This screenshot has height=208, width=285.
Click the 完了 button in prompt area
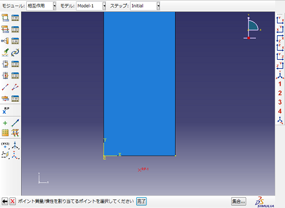tap(141, 201)
